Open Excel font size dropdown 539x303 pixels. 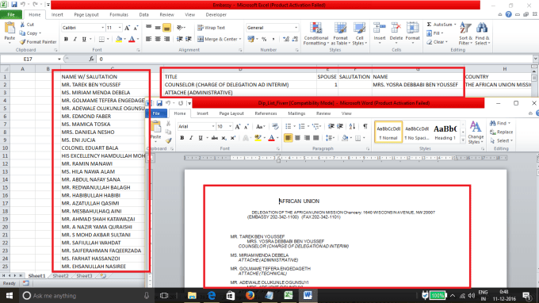tap(120, 28)
